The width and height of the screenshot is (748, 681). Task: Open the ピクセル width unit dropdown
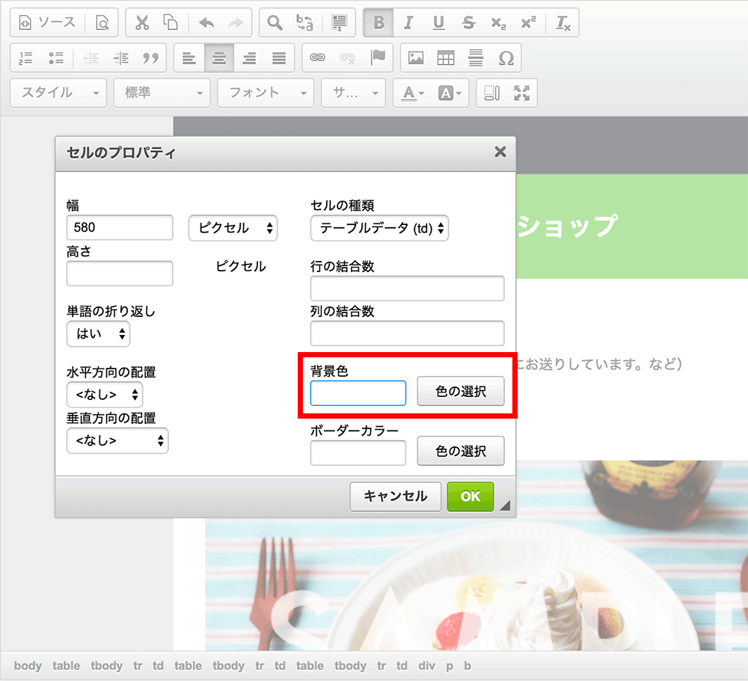[x=233, y=228]
